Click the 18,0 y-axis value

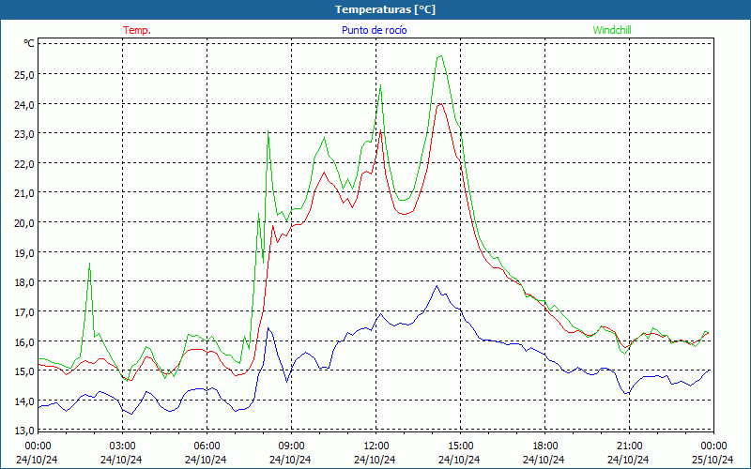pos(24,282)
